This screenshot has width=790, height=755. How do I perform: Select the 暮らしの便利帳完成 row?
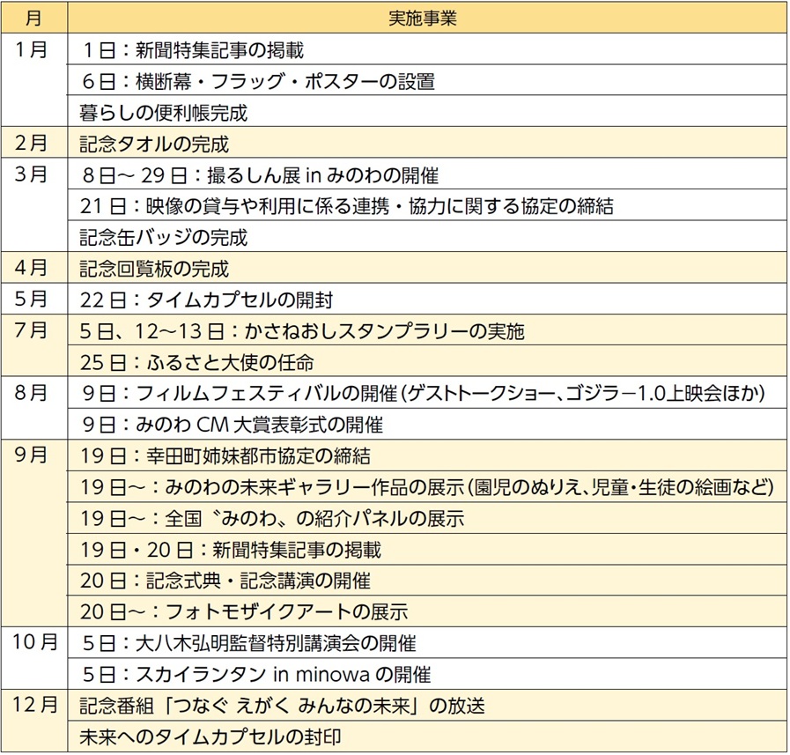coord(164,113)
